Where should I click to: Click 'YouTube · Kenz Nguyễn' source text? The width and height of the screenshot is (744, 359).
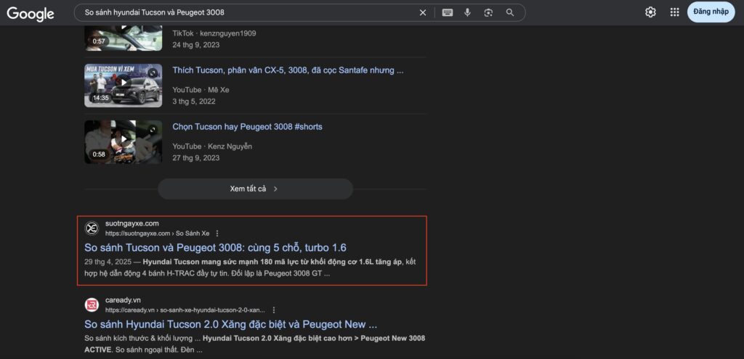pyautogui.click(x=212, y=147)
